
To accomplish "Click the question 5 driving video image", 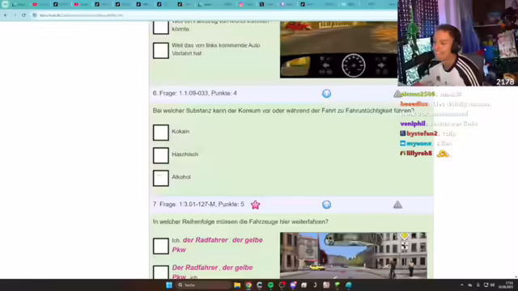I will click(339, 49).
